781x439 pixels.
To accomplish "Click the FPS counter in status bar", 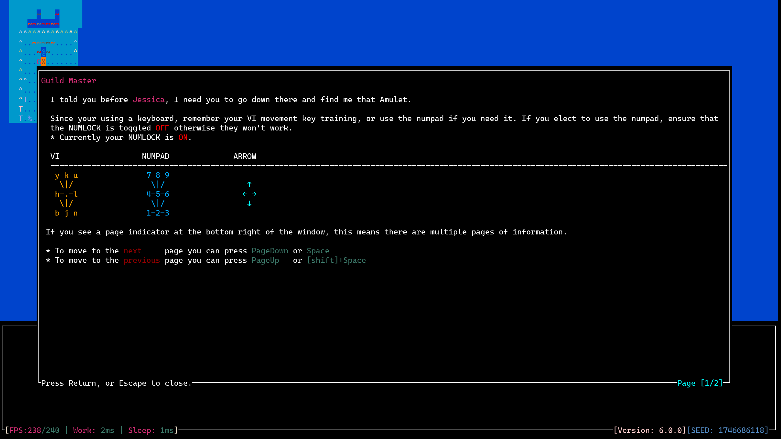I will (34, 430).
